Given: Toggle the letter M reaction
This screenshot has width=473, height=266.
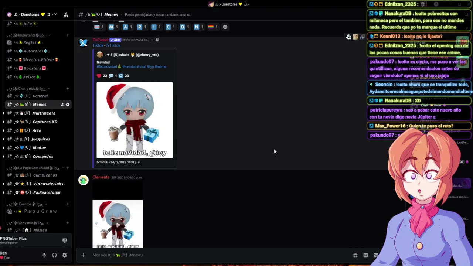Looking at the screenshot, I should [x=113, y=27].
